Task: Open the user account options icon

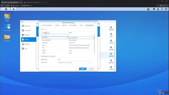Action: tap(158, 9)
